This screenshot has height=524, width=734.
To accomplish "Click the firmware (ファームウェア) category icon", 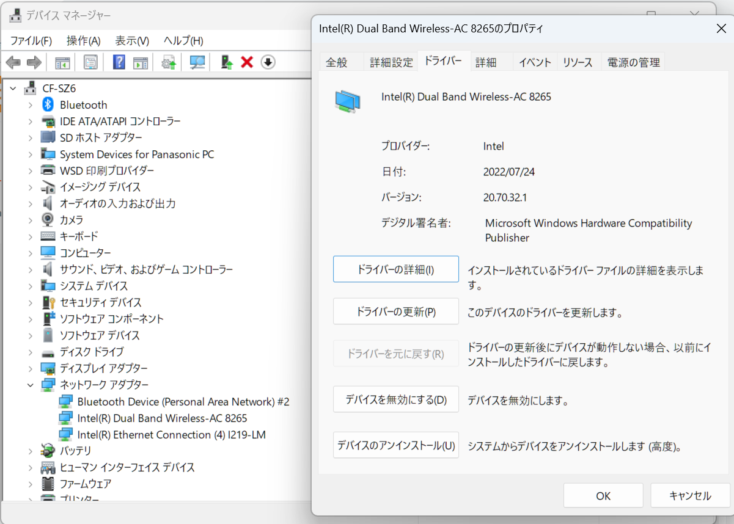I will click(48, 484).
